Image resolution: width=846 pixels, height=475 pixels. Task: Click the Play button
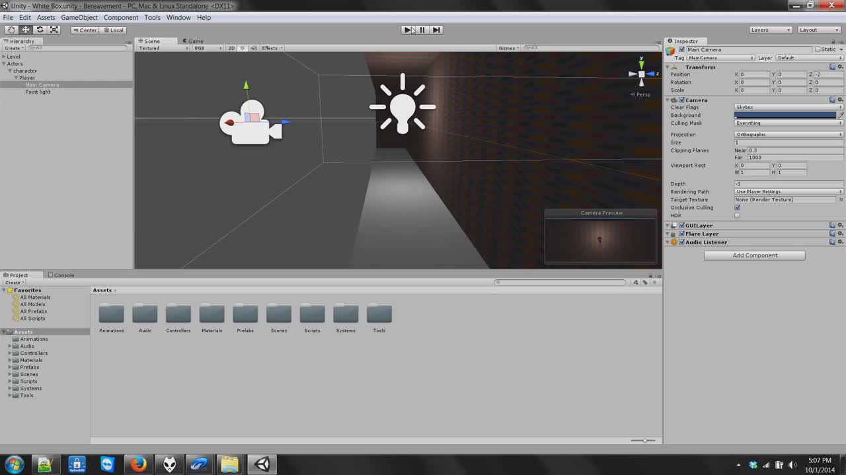pyautogui.click(x=408, y=30)
